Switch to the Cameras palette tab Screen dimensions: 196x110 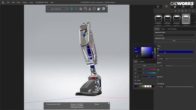[183, 7]
